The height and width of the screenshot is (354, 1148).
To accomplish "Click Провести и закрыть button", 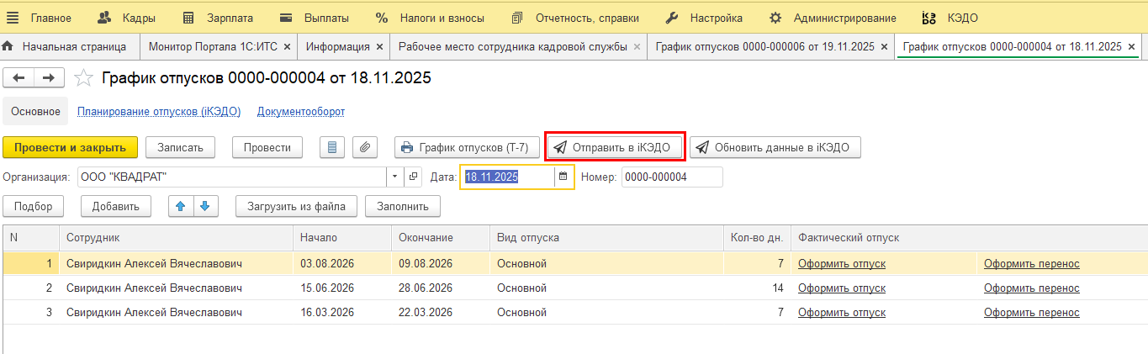I will pyautogui.click(x=70, y=147).
